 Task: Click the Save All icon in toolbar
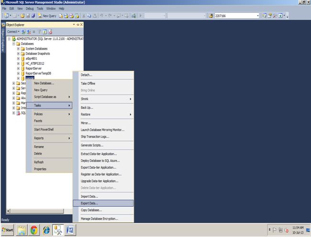[x=33, y=16]
